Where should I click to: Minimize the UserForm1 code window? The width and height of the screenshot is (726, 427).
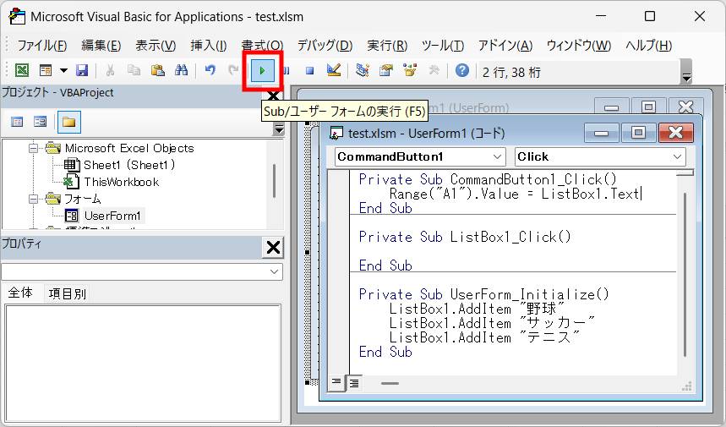(601, 134)
